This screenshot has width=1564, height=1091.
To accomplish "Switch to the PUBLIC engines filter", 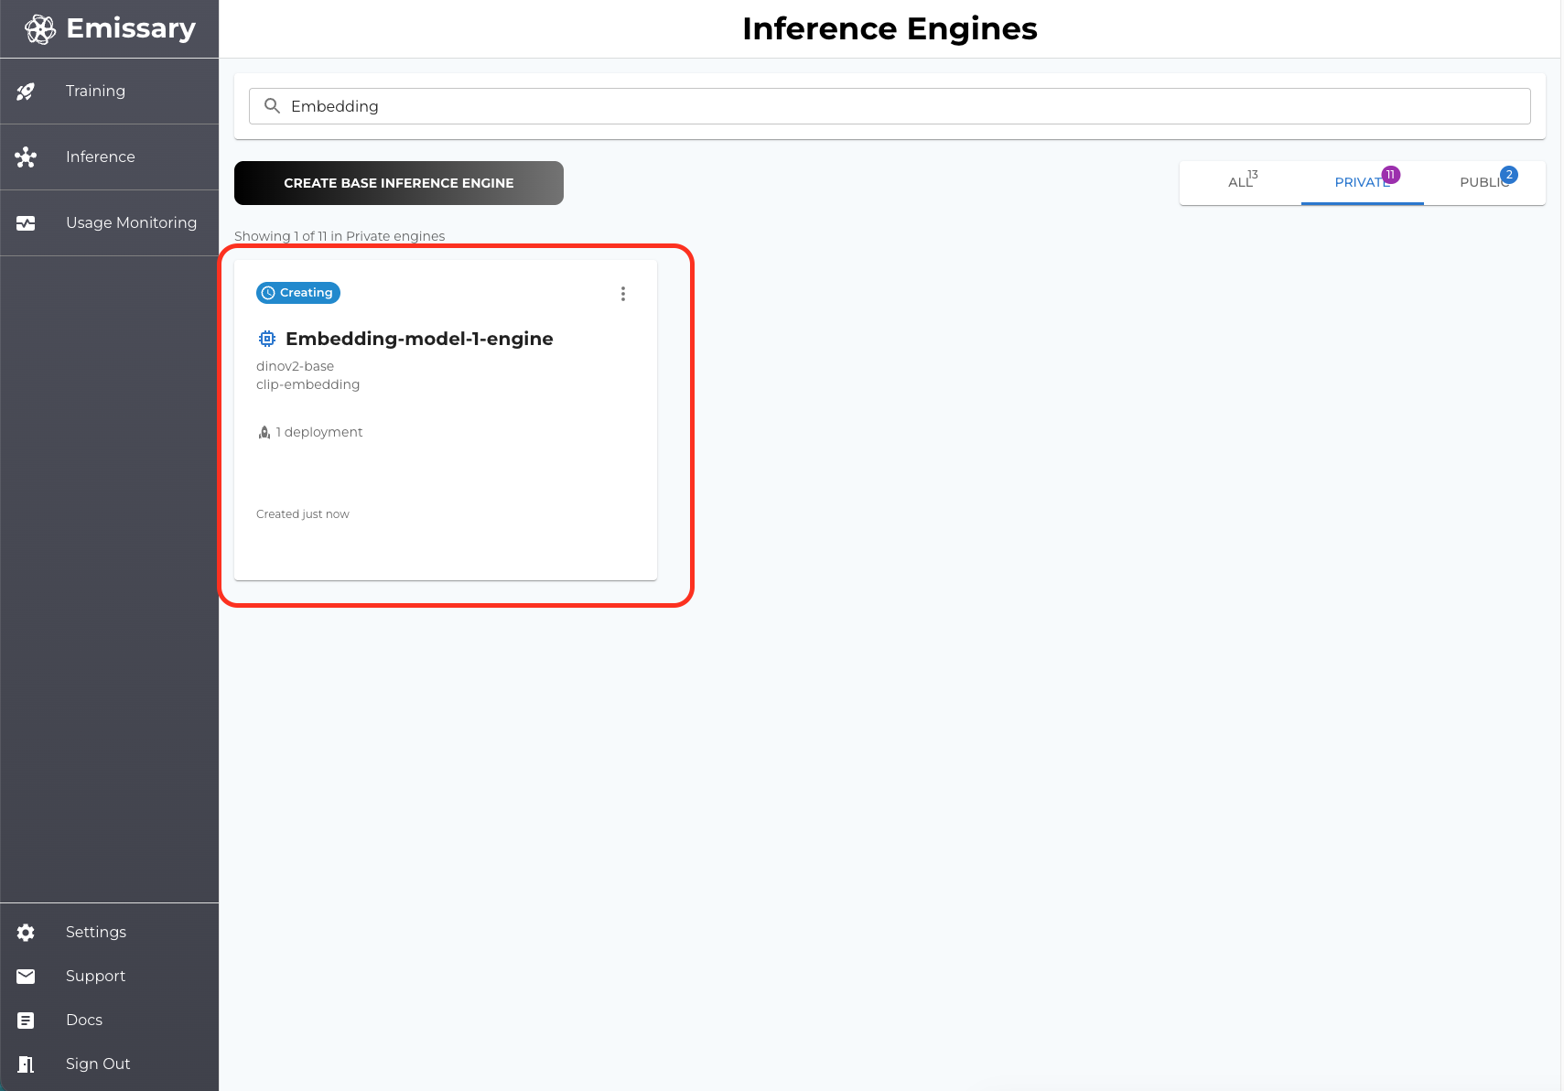I will click(x=1483, y=182).
